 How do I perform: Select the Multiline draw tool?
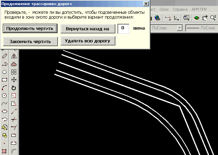4,56
